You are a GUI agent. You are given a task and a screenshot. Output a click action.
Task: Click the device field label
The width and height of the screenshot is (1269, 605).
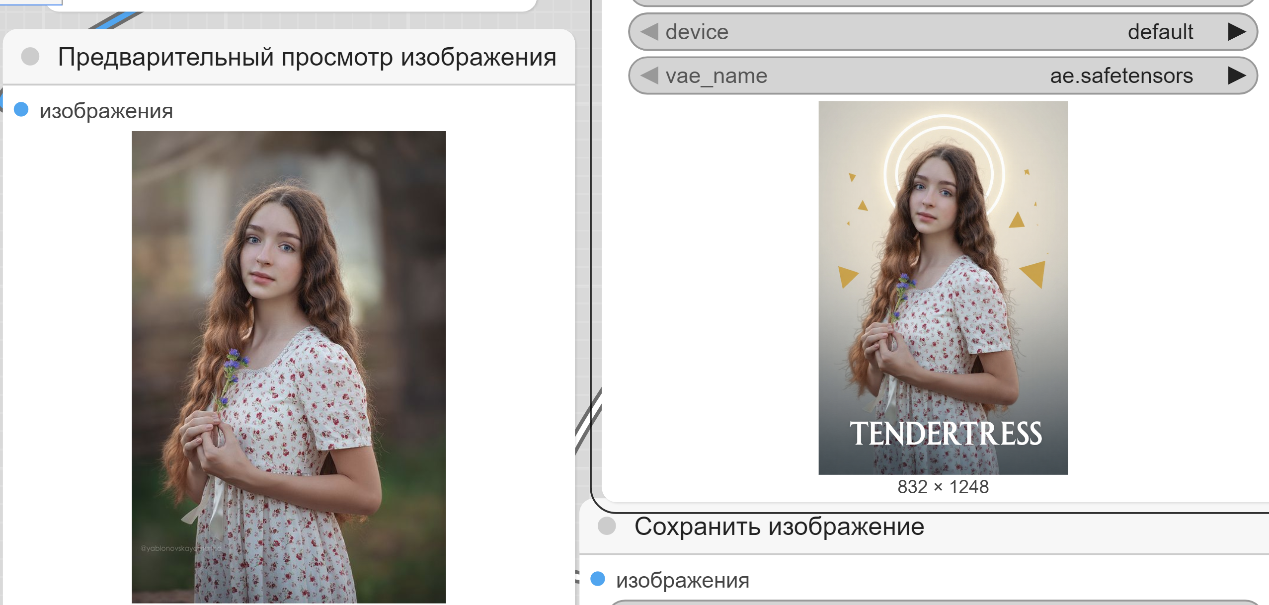click(x=697, y=32)
